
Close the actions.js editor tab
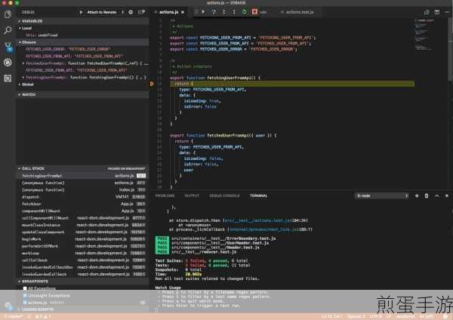(x=183, y=12)
